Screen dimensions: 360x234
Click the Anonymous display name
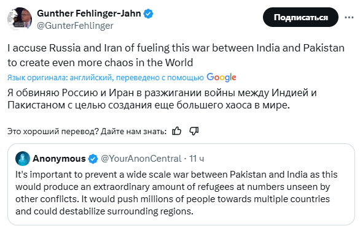coord(59,159)
